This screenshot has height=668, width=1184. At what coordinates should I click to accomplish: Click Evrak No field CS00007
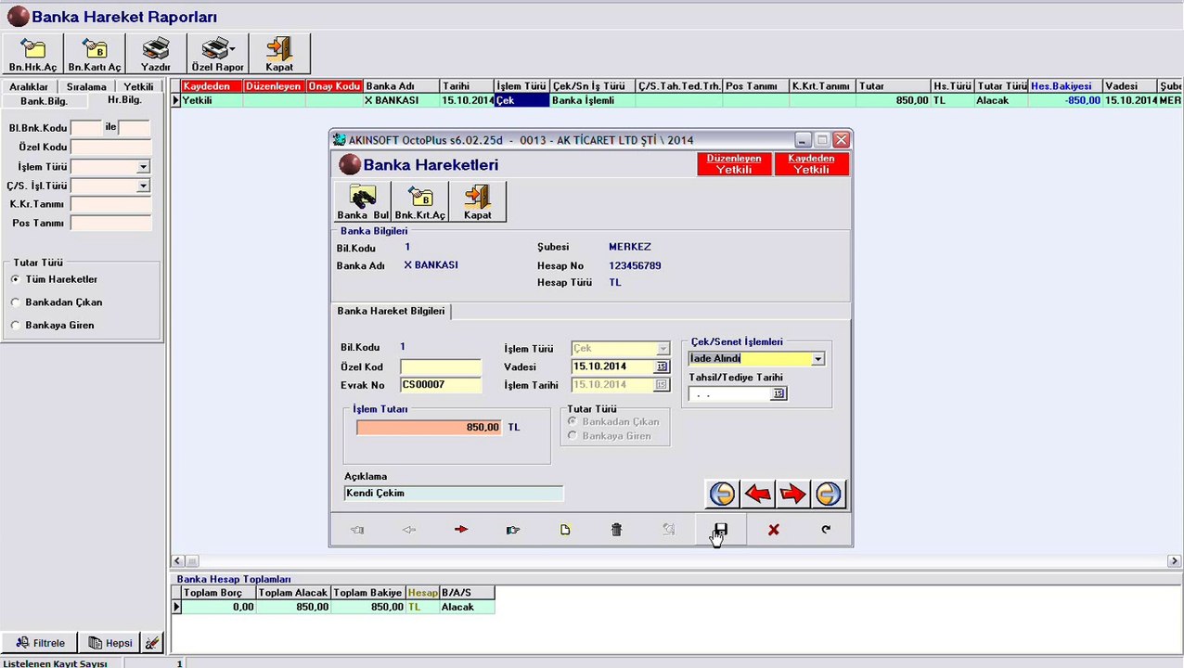point(441,385)
